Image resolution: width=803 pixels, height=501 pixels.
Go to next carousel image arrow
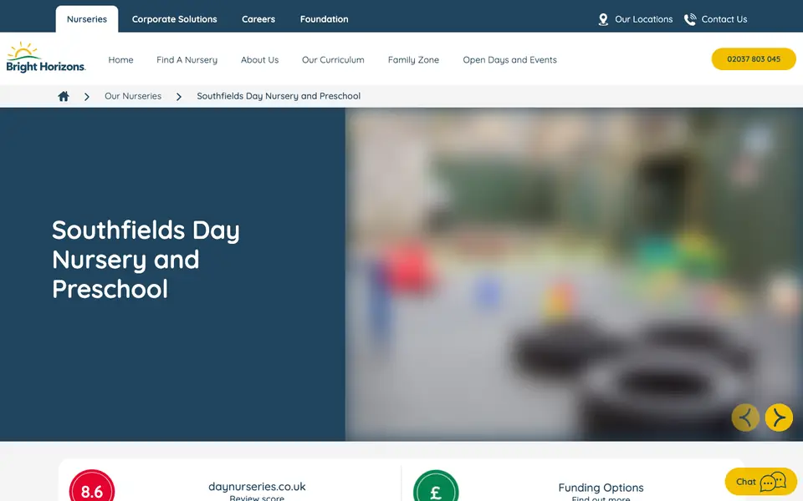click(779, 417)
